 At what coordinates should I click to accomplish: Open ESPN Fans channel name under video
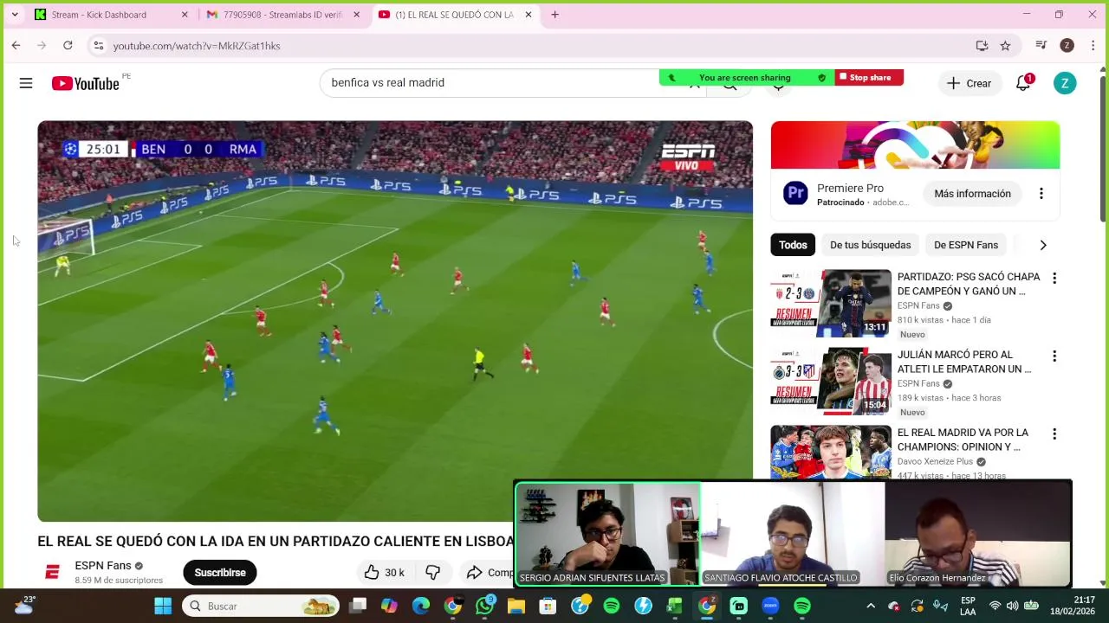(103, 566)
